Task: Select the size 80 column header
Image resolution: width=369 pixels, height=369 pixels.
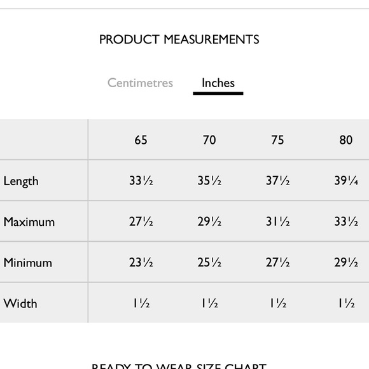Action: point(345,140)
